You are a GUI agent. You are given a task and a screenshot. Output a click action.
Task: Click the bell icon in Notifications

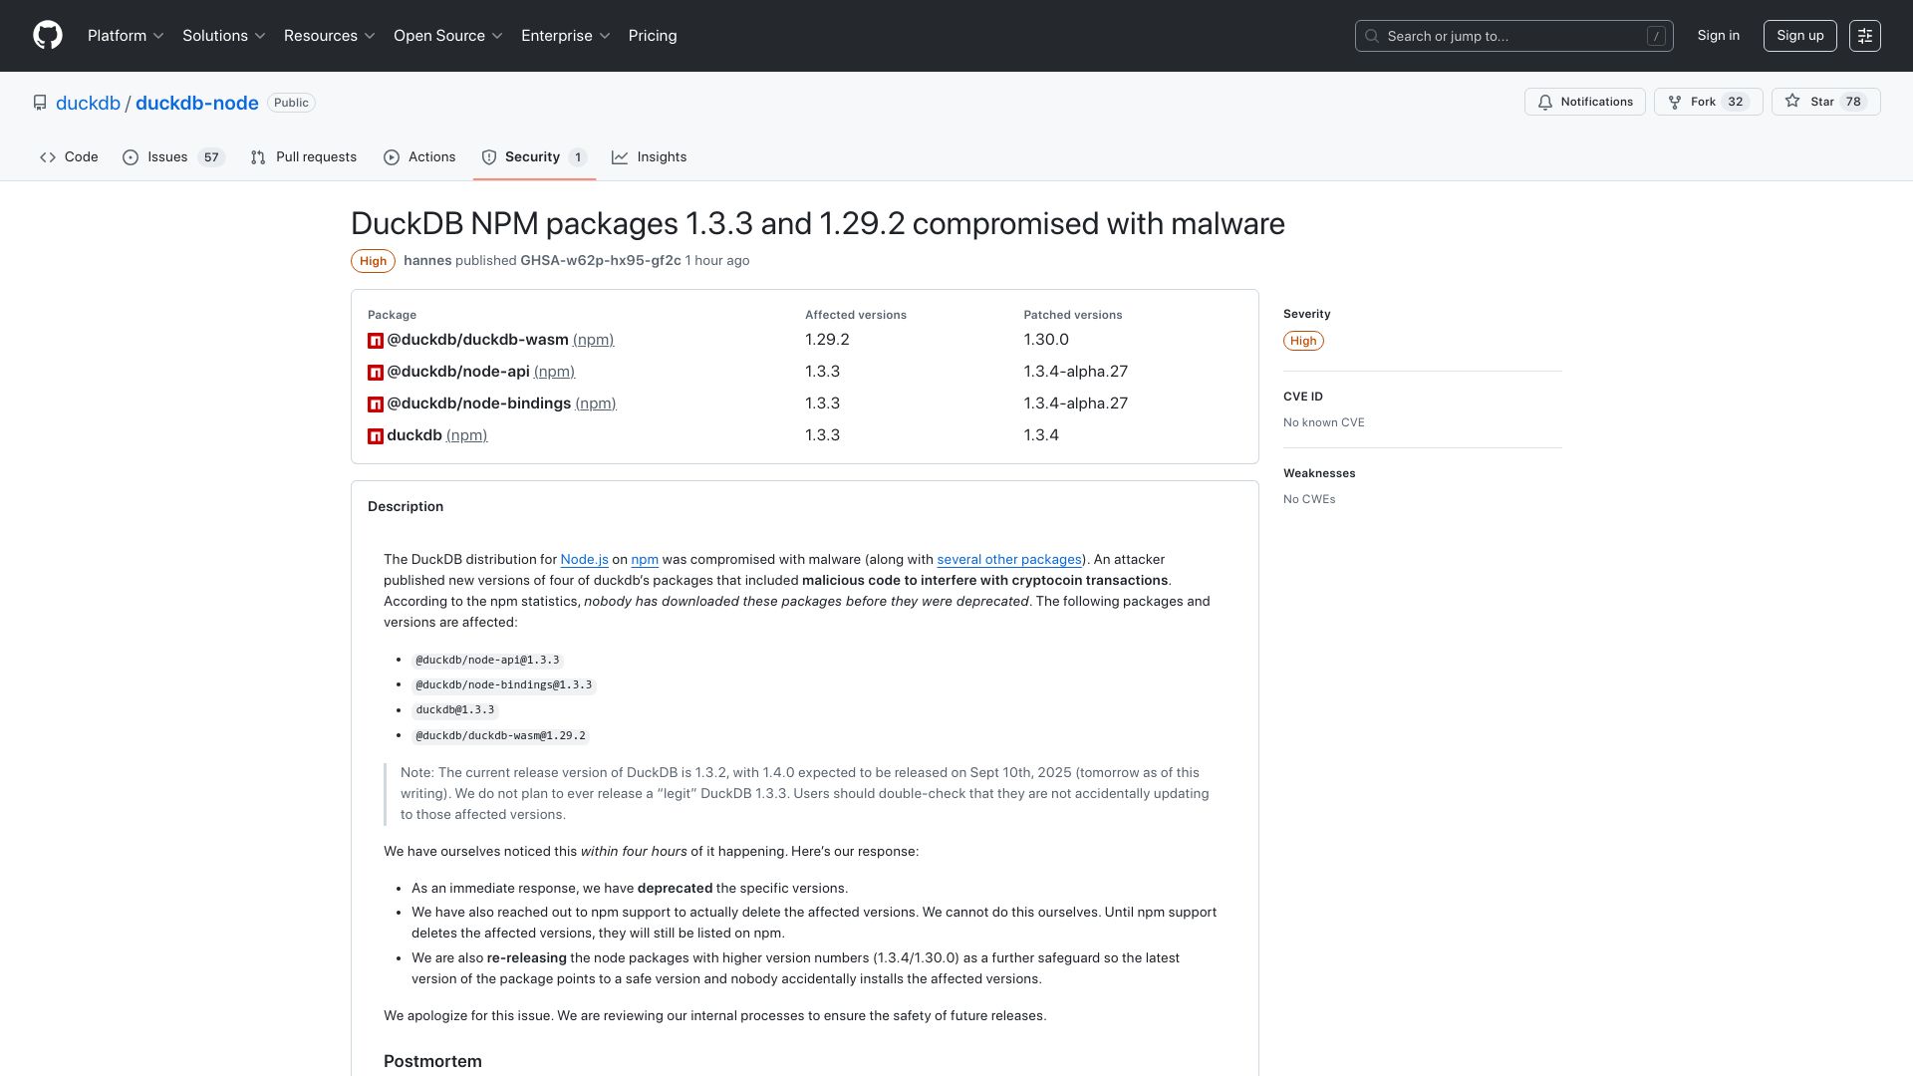pyautogui.click(x=1545, y=102)
